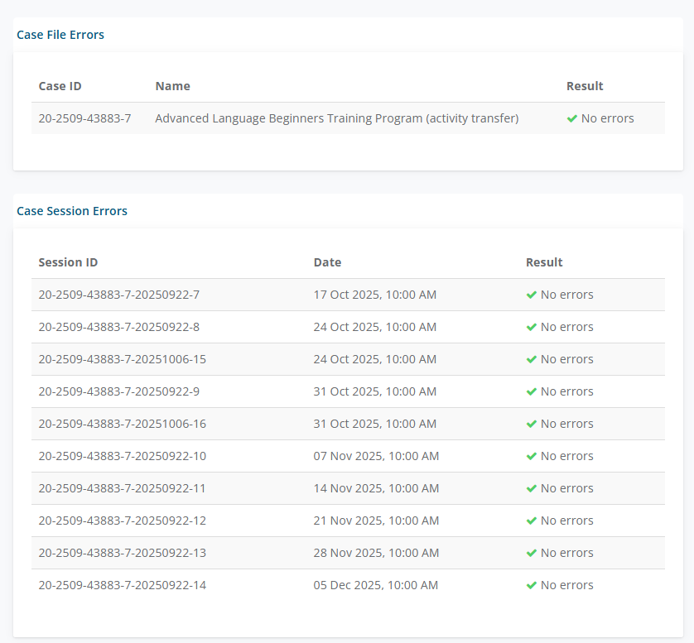Click checkmark icon for session 20250922-14
Screen dimensions: 694x643
coord(532,585)
